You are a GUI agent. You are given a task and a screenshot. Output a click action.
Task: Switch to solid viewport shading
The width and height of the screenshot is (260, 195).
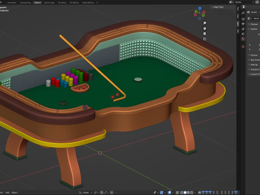click(x=185, y=192)
